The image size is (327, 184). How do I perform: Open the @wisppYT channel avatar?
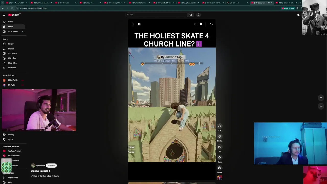coord(33,165)
